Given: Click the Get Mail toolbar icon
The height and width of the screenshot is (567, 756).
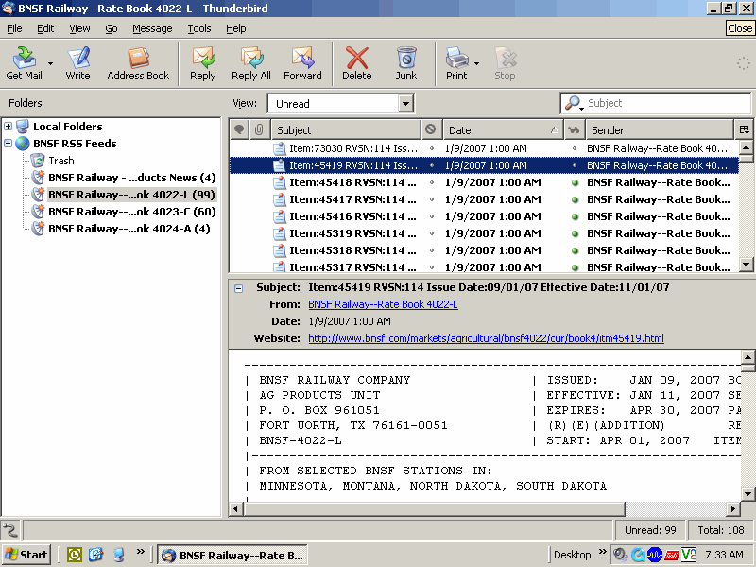Looking at the screenshot, I should point(24,63).
